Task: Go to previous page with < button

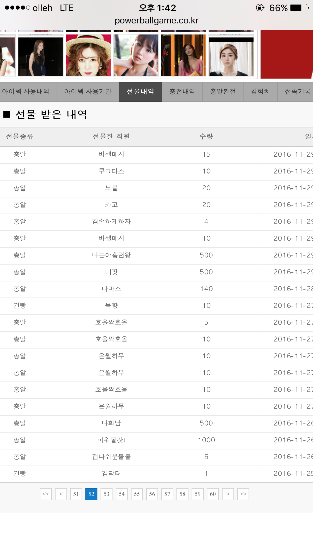Action: [x=61, y=494]
